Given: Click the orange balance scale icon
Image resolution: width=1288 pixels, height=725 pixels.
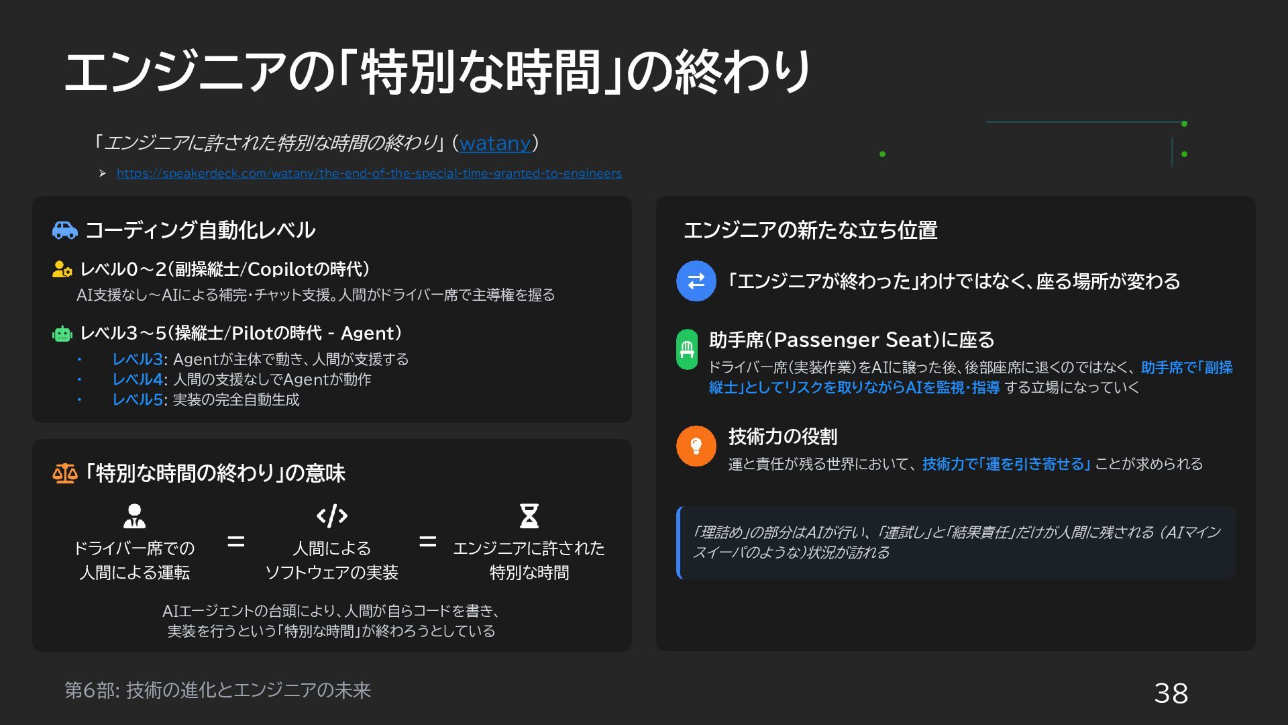Looking at the screenshot, I should [65, 473].
